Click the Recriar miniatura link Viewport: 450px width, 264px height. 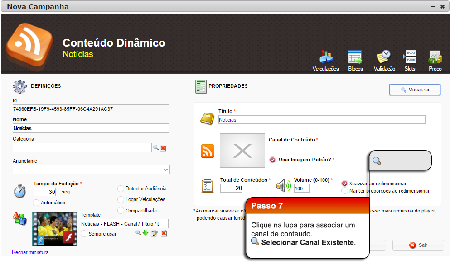click(x=30, y=252)
